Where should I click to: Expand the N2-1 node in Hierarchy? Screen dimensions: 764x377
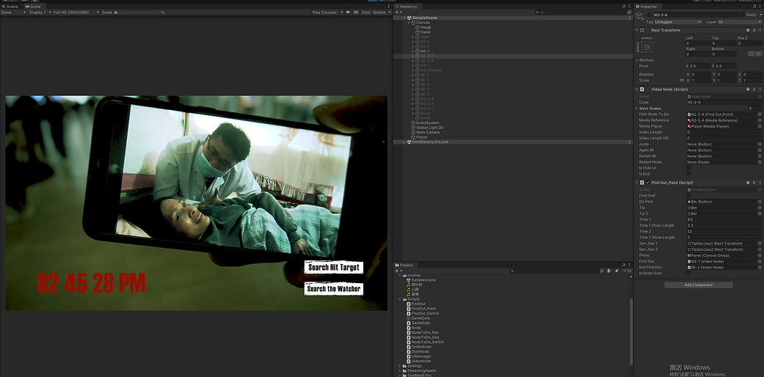[412, 51]
